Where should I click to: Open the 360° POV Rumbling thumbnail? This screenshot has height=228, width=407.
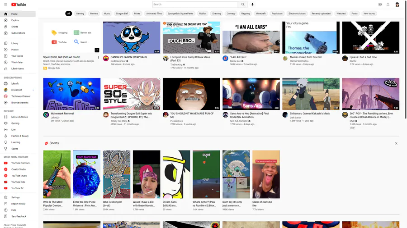[x=371, y=94]
